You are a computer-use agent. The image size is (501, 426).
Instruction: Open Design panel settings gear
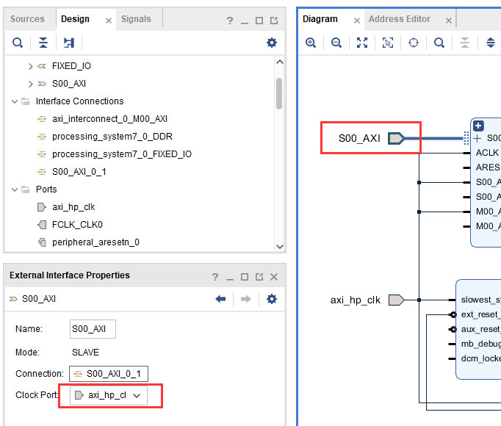coord(272,43)
